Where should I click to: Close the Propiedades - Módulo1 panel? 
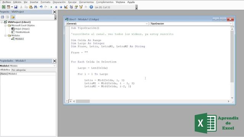[x=55, y=61]
